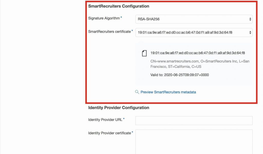263x154 pixels.
Task: Click the asterisk next to Identity Provider URL
Action: tap(124, 119)
